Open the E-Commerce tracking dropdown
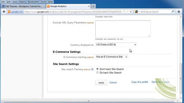184x103 pixels. pos(112,57)
